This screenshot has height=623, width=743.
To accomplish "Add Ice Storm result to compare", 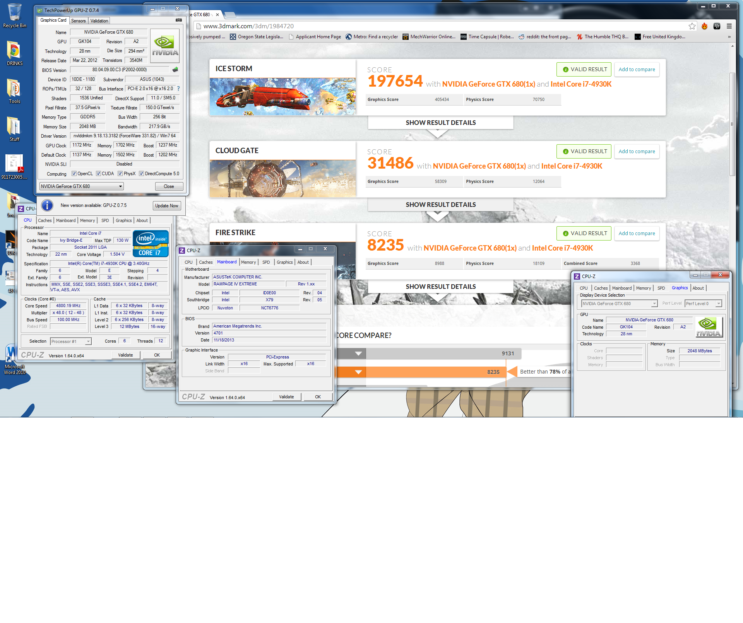I will [x=637, y=70].
